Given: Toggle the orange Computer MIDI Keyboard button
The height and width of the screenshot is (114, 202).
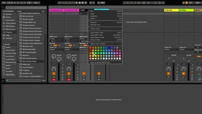Looking at the screenshot, I should tap(187, 3).
